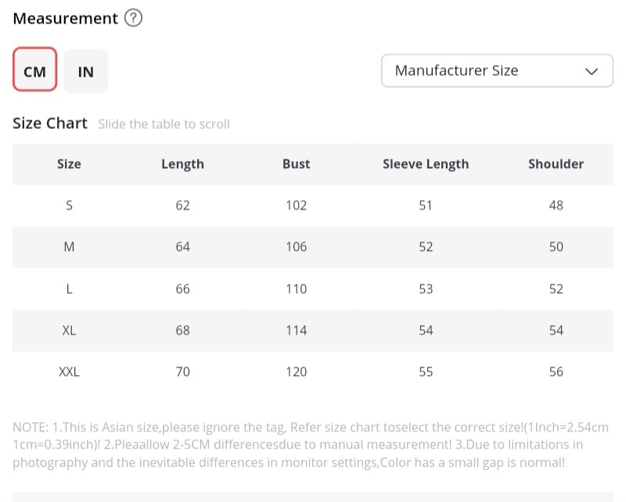The width and height of the screenshot is (626, 502).
Task: Click the Size column header
Action: click(69, 163)
